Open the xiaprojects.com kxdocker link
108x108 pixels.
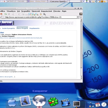(21, 38)
